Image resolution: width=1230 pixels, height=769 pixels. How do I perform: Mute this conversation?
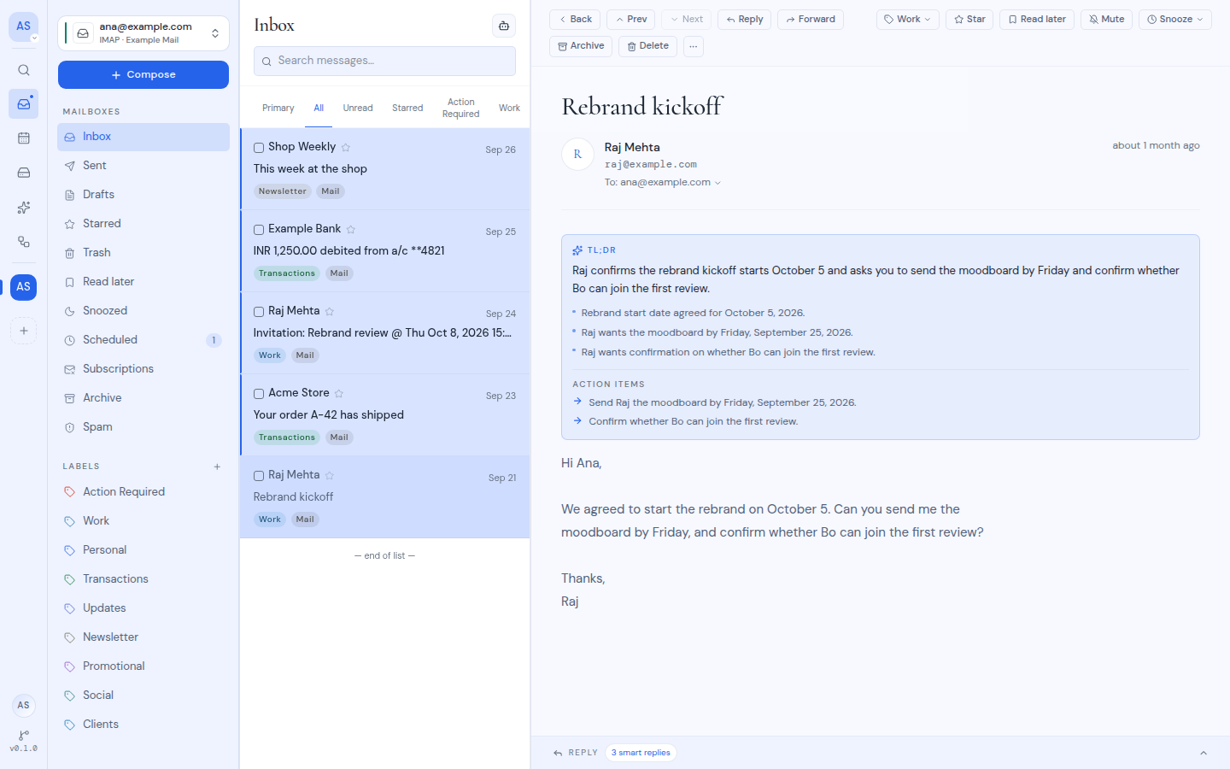(1106, 20)
